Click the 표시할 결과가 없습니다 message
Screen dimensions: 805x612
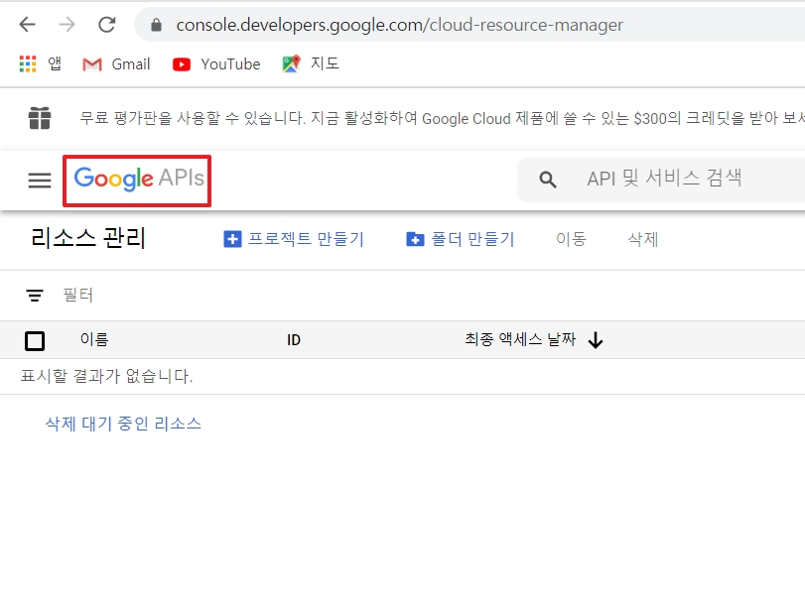106,376
